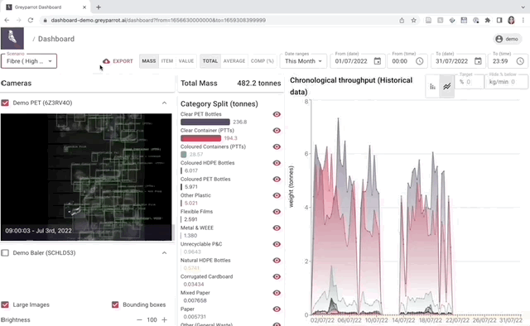Switch to COMP (%) view
The width and height of the screenshot is (530, 326).
262,61
